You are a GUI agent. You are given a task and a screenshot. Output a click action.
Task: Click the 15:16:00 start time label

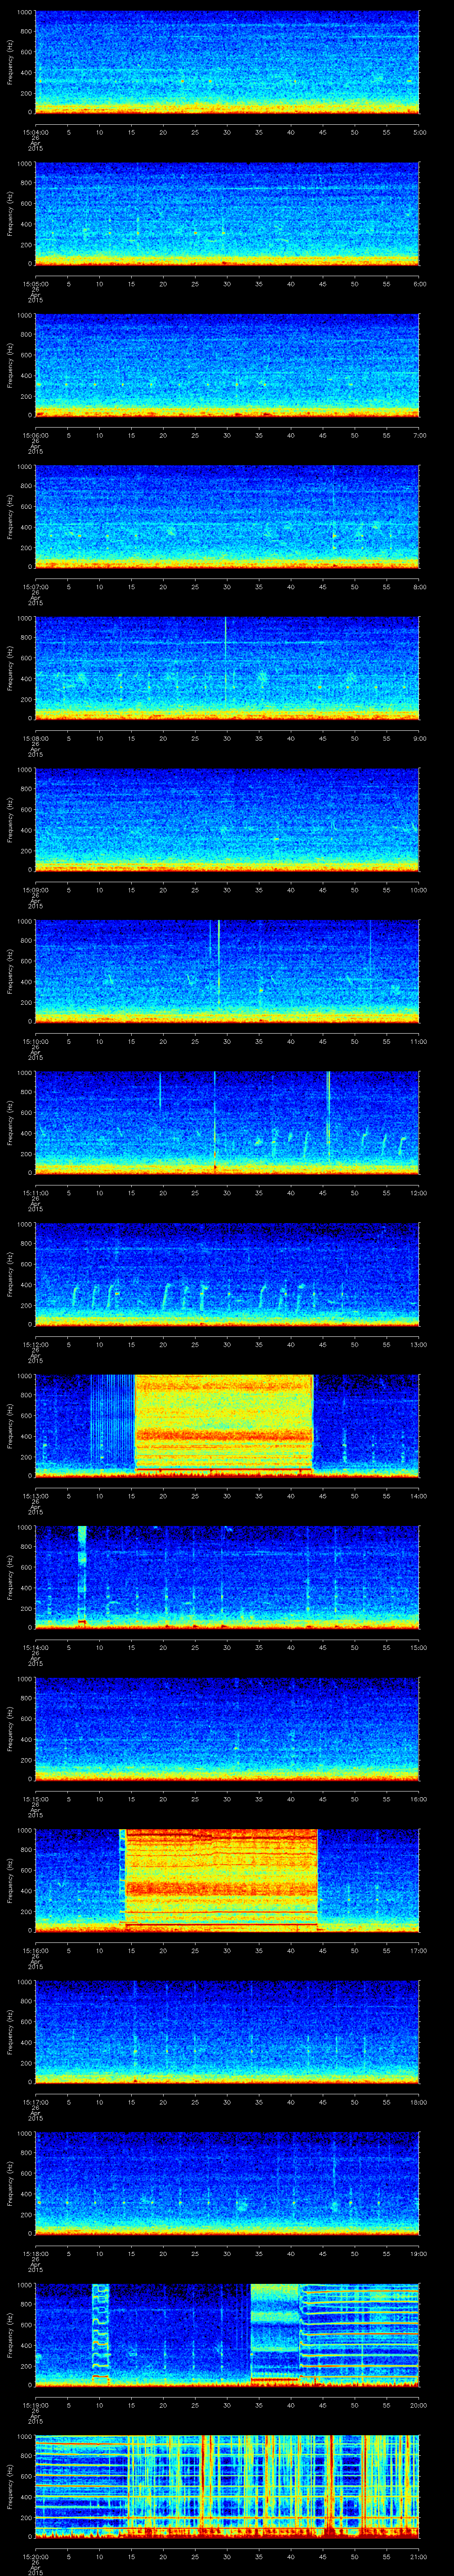tap(35, 1950)
